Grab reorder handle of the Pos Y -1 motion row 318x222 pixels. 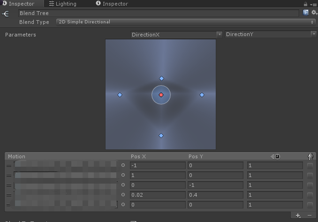tap(9, 185)
